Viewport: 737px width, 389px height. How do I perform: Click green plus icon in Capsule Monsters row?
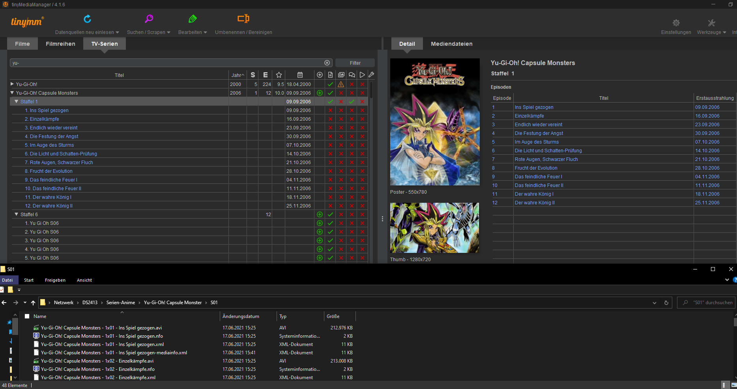[320, 93]
